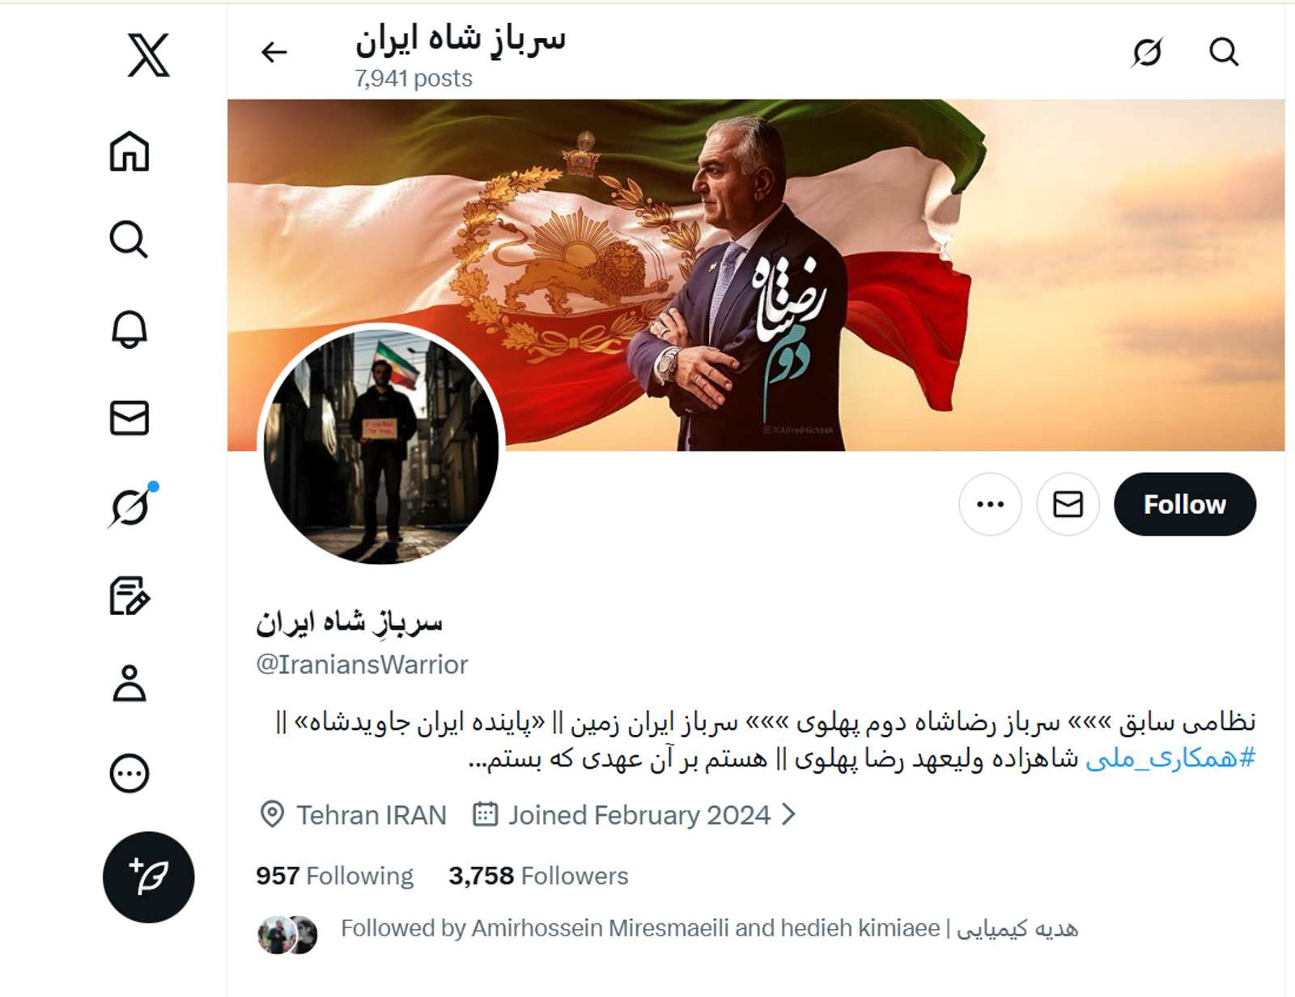Open the Profile icon in the sidebar
The image size is (1295, 997).
point(129,684)
